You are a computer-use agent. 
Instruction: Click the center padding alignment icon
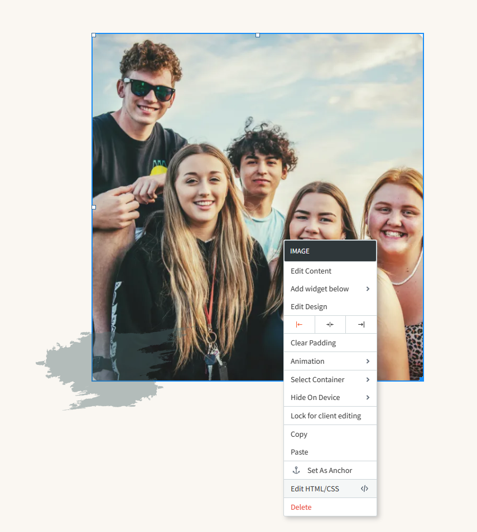click(330, 324)
